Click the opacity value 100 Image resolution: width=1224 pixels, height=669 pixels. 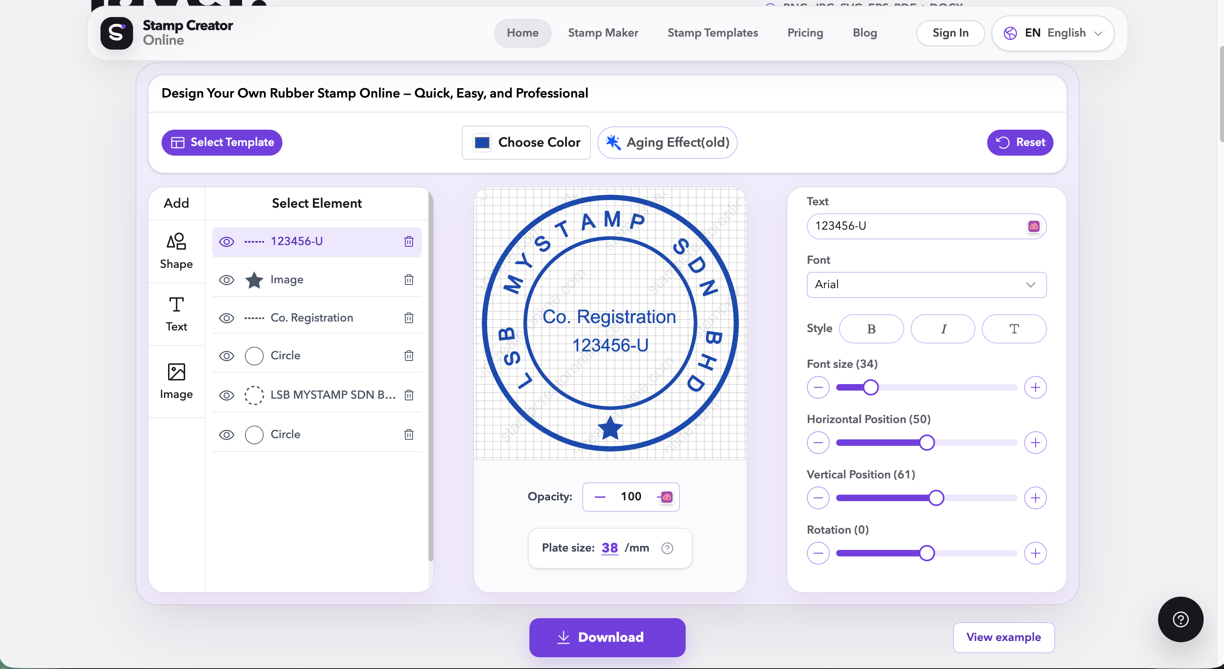pyautogui.click(x=631, y=497)
